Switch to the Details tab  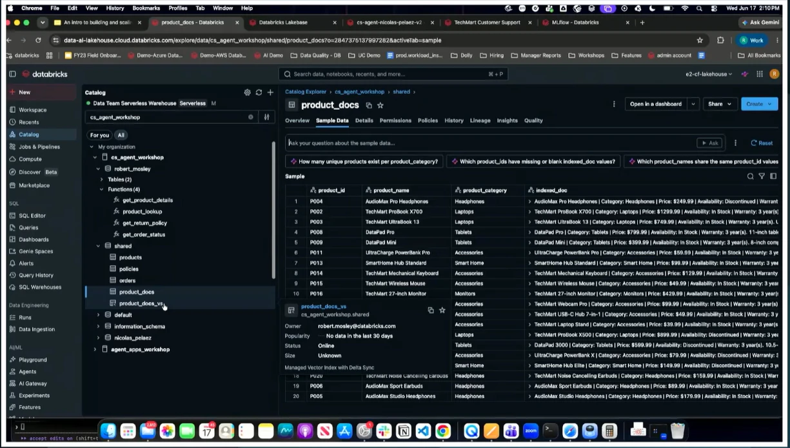pyautogui.click(x=364, y=121)
